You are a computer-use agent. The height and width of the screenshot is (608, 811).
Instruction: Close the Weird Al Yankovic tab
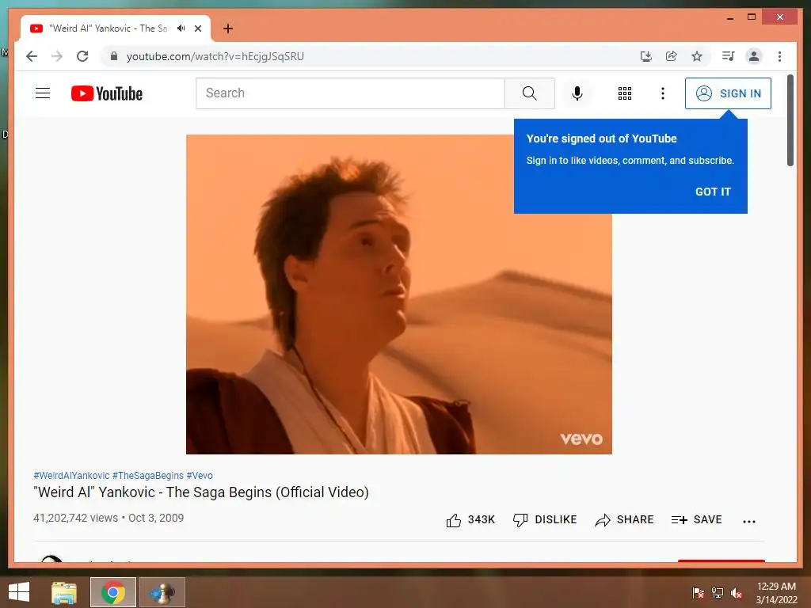coord(197,28)
